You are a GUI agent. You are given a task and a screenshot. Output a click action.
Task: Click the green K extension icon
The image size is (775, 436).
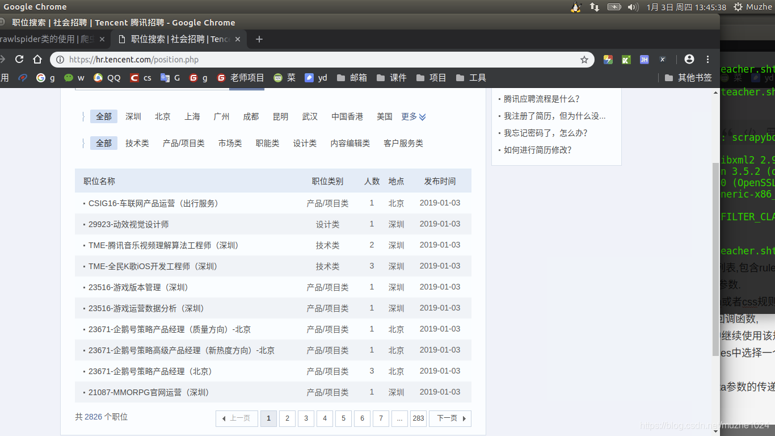pyautogui.click(x=626, y=59)
